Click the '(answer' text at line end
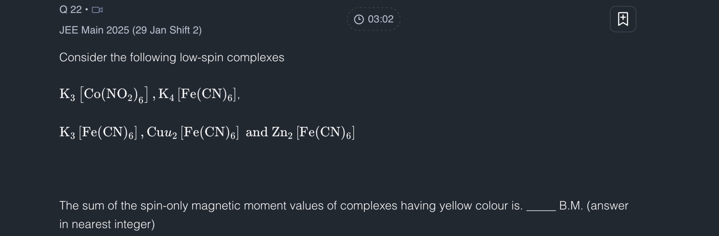This screenshot has height=236, width=719. pos(607,206)
